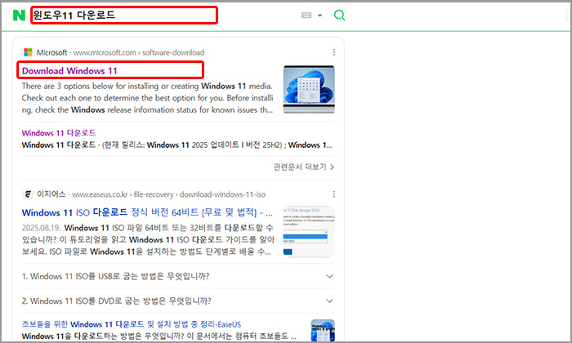Open Windows 11 ISO 다운로드 정식 버전 64비트 title
The height and width of the screenshot is (343, 572).
coord(147,212)
